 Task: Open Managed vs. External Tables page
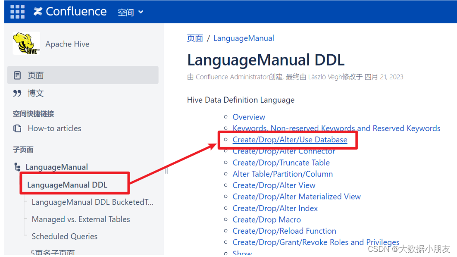pos(81,219)
